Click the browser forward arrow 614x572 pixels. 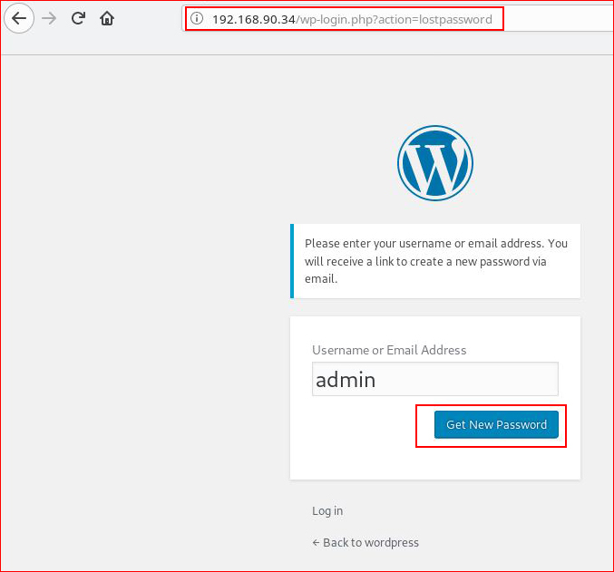pyautogui.click(x=49, y=18)
